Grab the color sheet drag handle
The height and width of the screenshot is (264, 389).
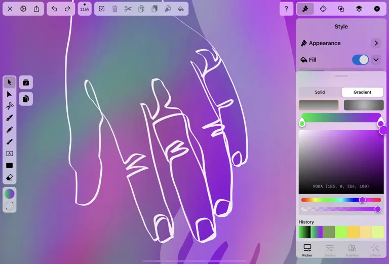(341, 76)
